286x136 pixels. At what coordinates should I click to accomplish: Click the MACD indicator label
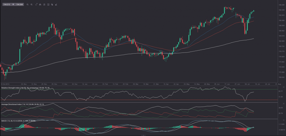(4, 121)
